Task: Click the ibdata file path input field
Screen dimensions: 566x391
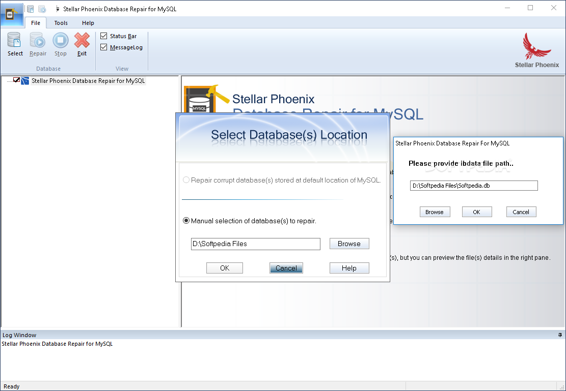Action: coord(474,186)
